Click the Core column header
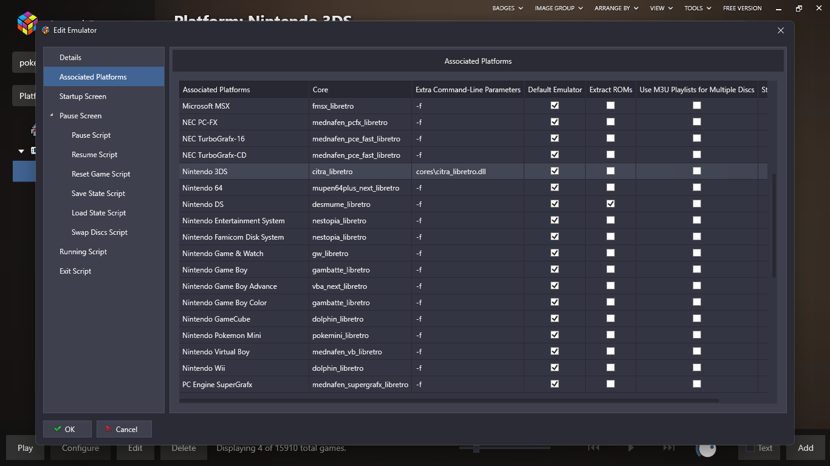 pos(360,89)
